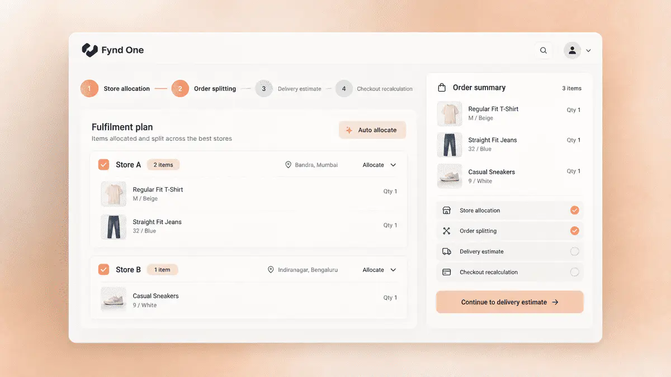Click the sparkle icon on Auto allocate
The image size is (671, 377).
349,130
